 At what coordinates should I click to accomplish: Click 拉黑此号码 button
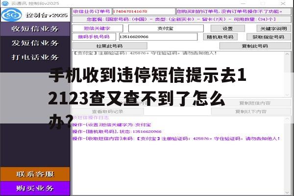(109, 46)
